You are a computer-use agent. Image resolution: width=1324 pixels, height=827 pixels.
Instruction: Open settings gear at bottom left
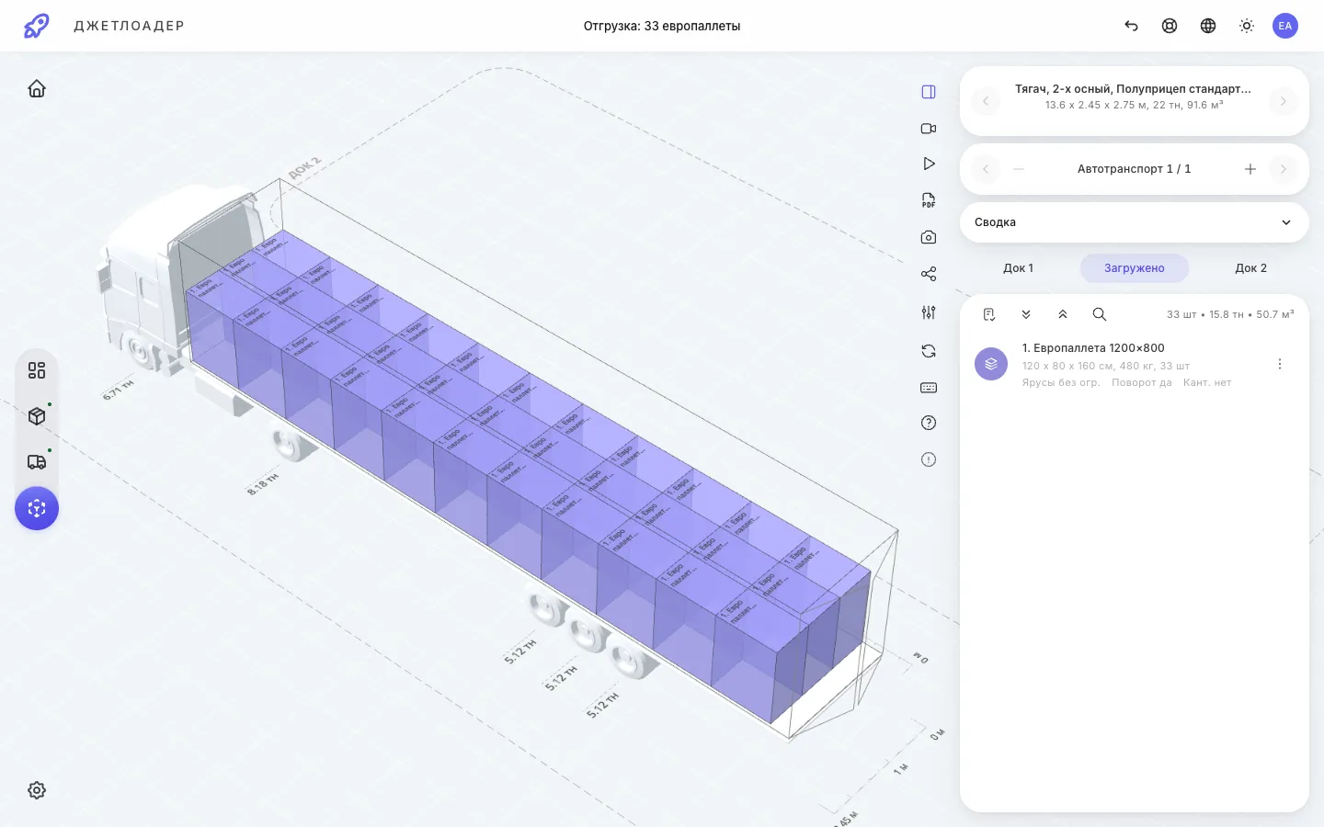click(x=37, y=790)
